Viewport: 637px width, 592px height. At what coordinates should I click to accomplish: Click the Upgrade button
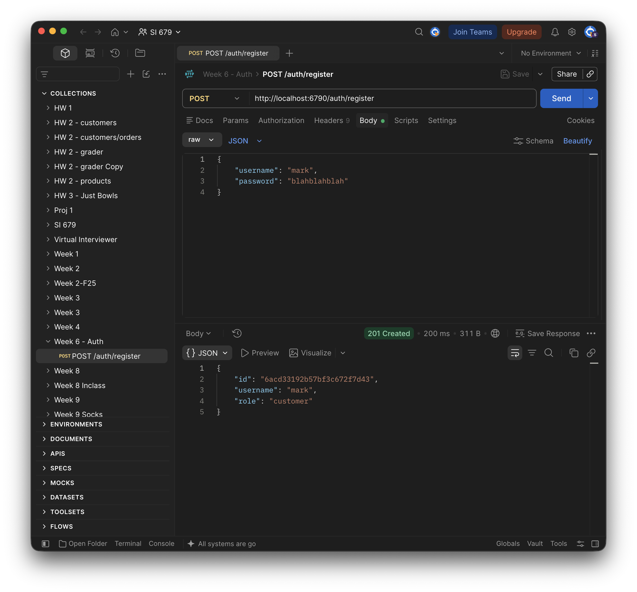click(x=521, y=32)
